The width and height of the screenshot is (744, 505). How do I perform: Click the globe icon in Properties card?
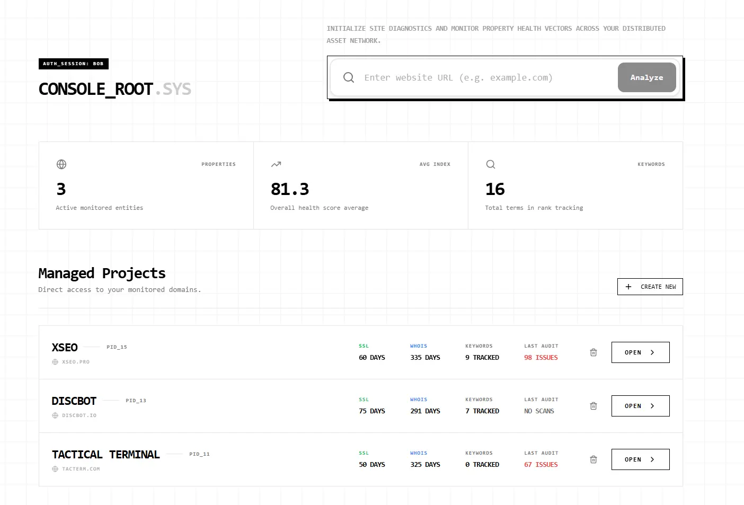[x=61, y=164]
